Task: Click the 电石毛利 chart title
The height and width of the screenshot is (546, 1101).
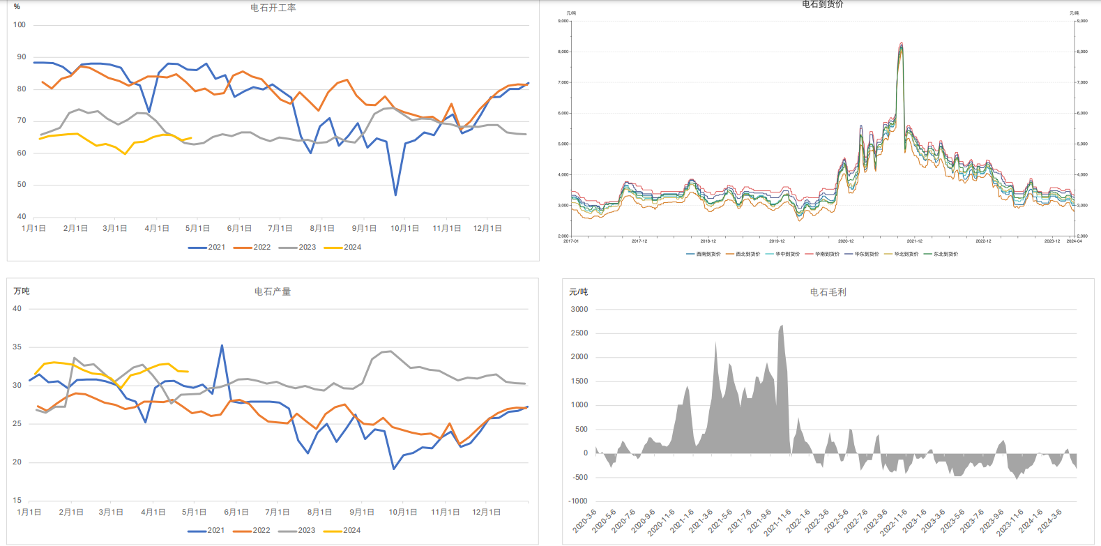Action: click(x=828, y=292)
